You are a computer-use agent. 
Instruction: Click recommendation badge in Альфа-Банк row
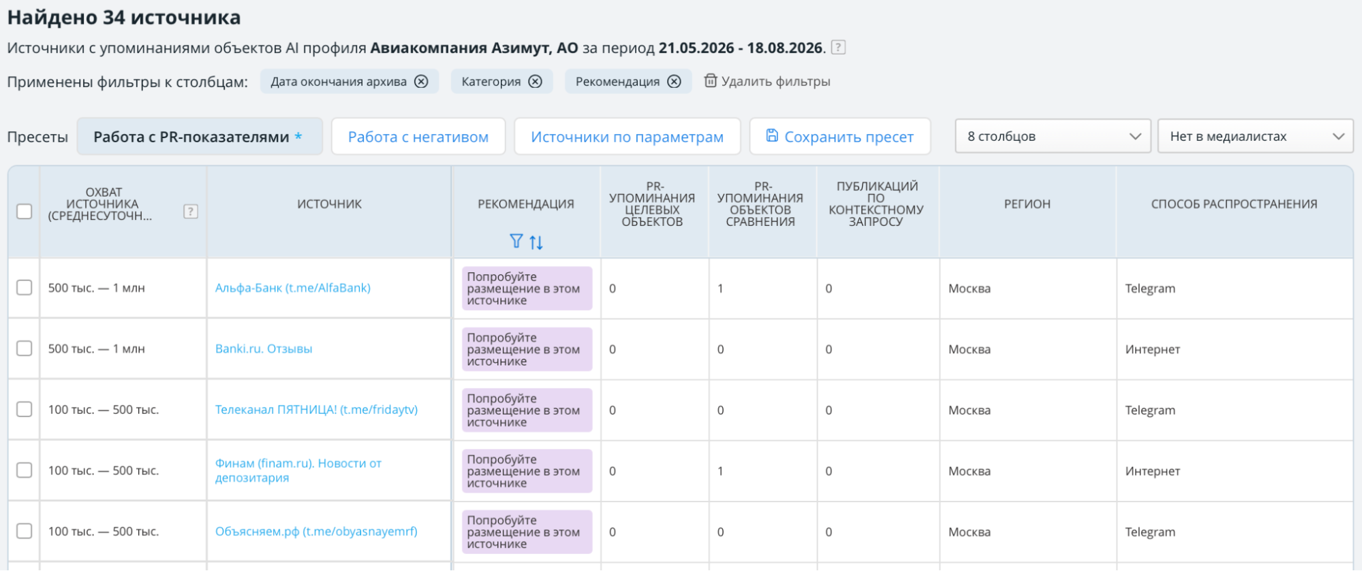527,289
